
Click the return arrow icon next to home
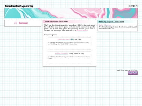(x=16, y=23)
